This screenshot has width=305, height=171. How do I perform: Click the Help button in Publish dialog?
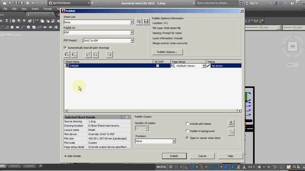[x=231, y=156]
